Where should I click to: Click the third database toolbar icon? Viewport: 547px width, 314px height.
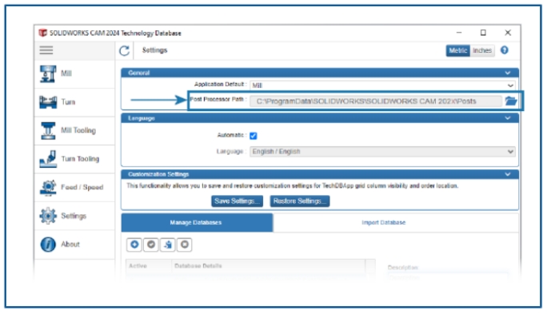pyautogui.click(x=168, y=244)
